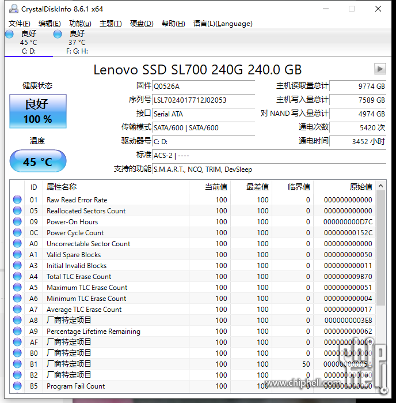Click the supported features S.M.A.R.T. field
This screenshot has height=403, width=396.
[269, 170]
